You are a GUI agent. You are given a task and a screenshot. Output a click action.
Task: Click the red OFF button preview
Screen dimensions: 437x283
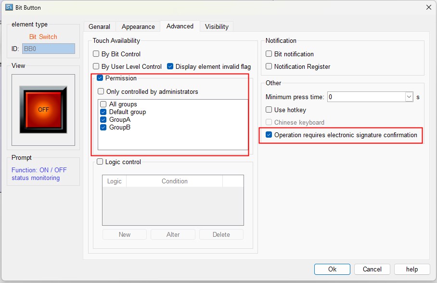(x=43, y=110)
